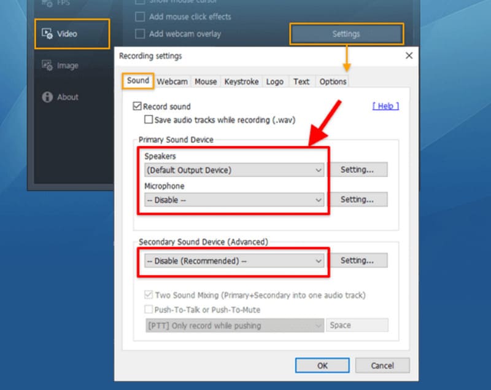Toggle the Record sound checkbox
Screen dimensions: 491x390
click(137, 106)
